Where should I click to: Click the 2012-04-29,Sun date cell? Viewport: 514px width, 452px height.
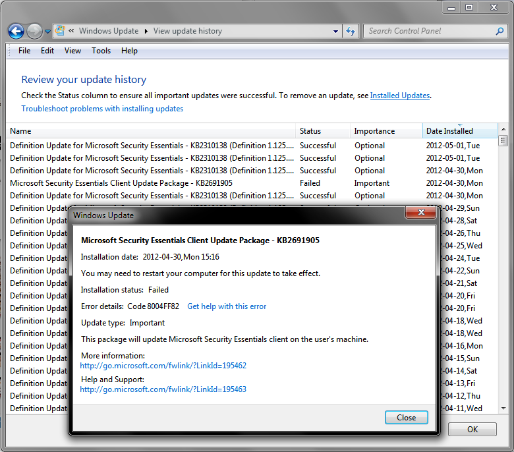tap(461, 208)
